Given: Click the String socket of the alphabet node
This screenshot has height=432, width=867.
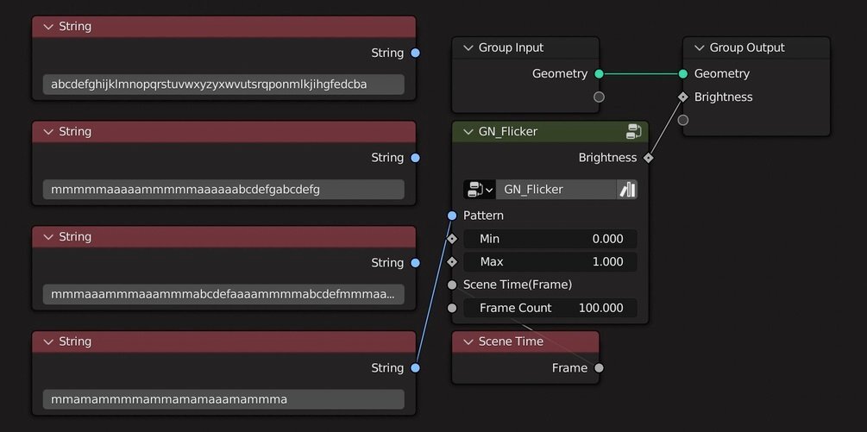Looking at the screenshot, I should click(415, 53).
